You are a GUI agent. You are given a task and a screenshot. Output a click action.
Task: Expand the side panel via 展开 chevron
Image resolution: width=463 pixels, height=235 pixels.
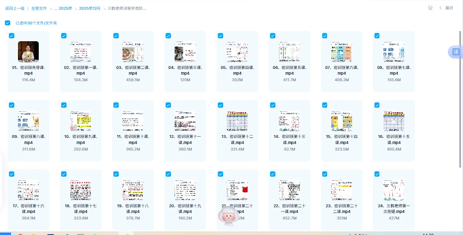coord(446,8)
